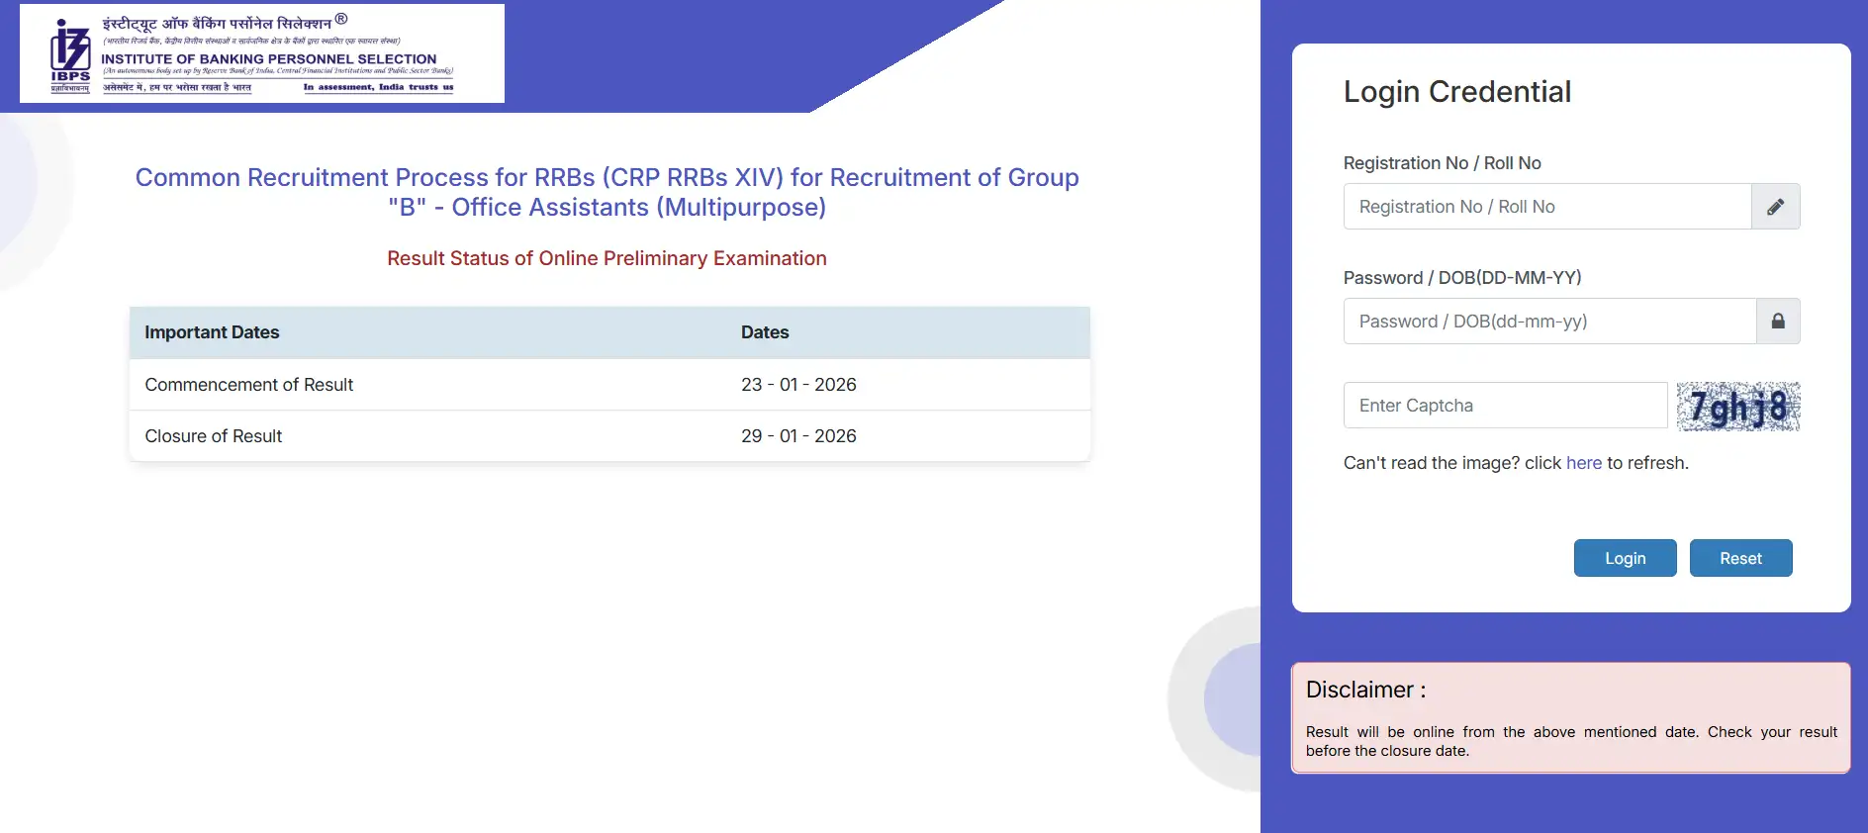Click into the Enter Captcha field
1868x833 pixels.
[1504, 406]
